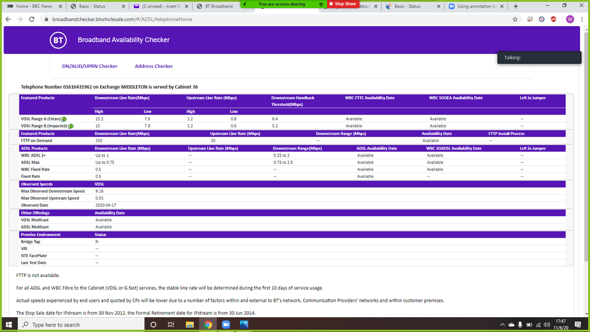The height and width of the screenshot is (332, 590).
Task: Click the Windows Start button
Action: pos(9,325)
